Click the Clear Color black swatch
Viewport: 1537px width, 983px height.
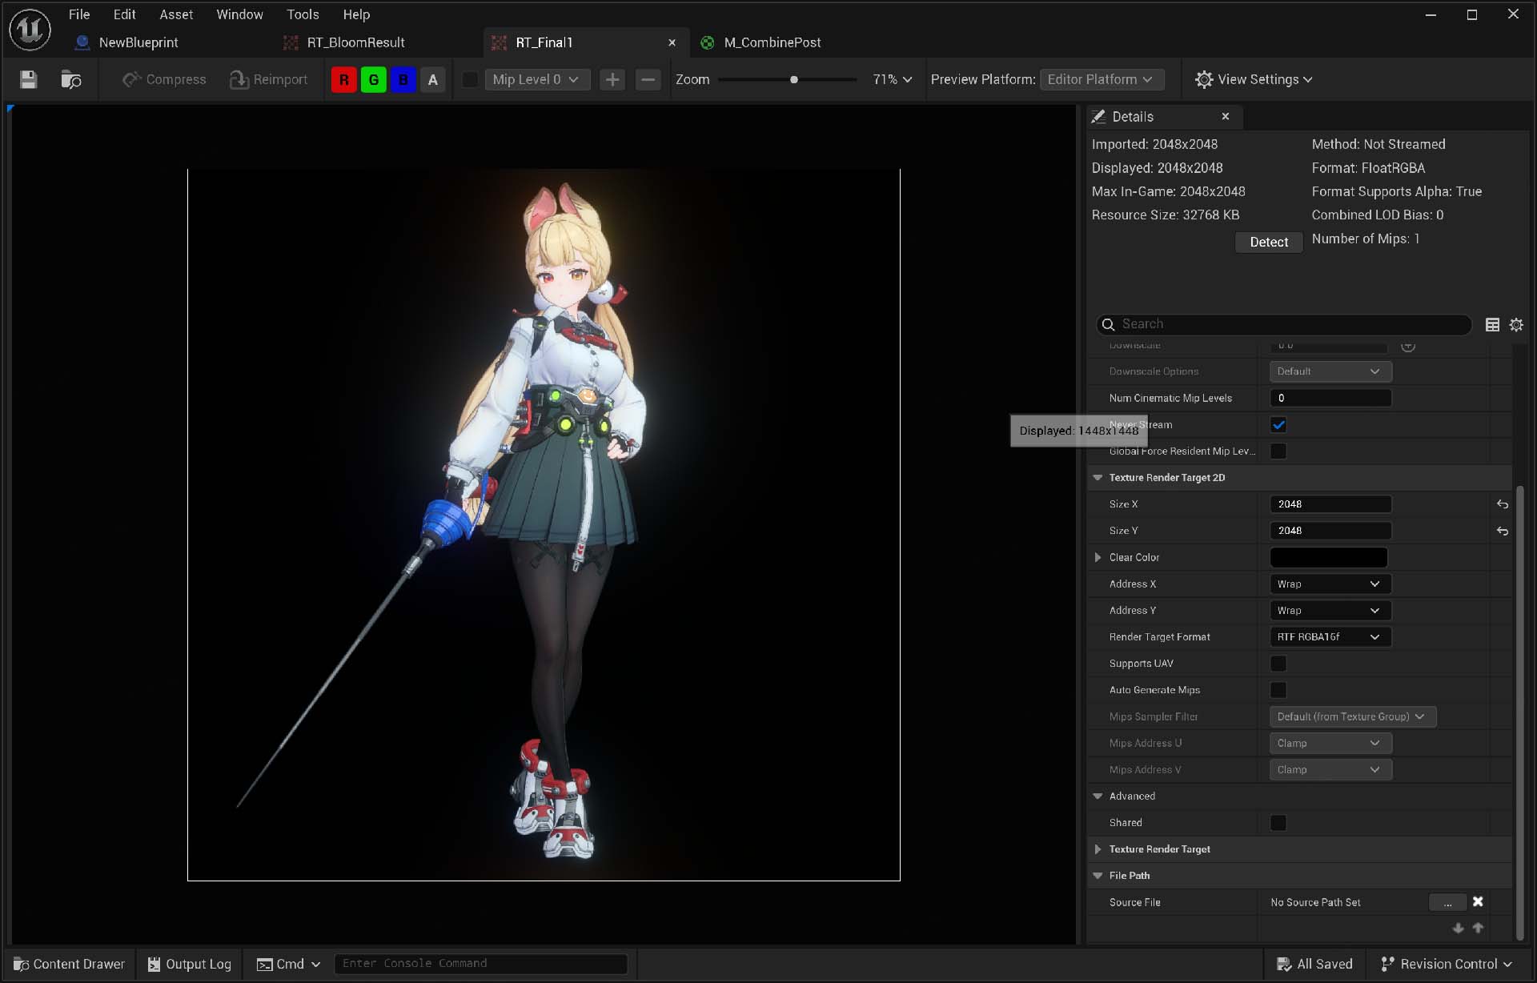click(x=1328, y=557)
